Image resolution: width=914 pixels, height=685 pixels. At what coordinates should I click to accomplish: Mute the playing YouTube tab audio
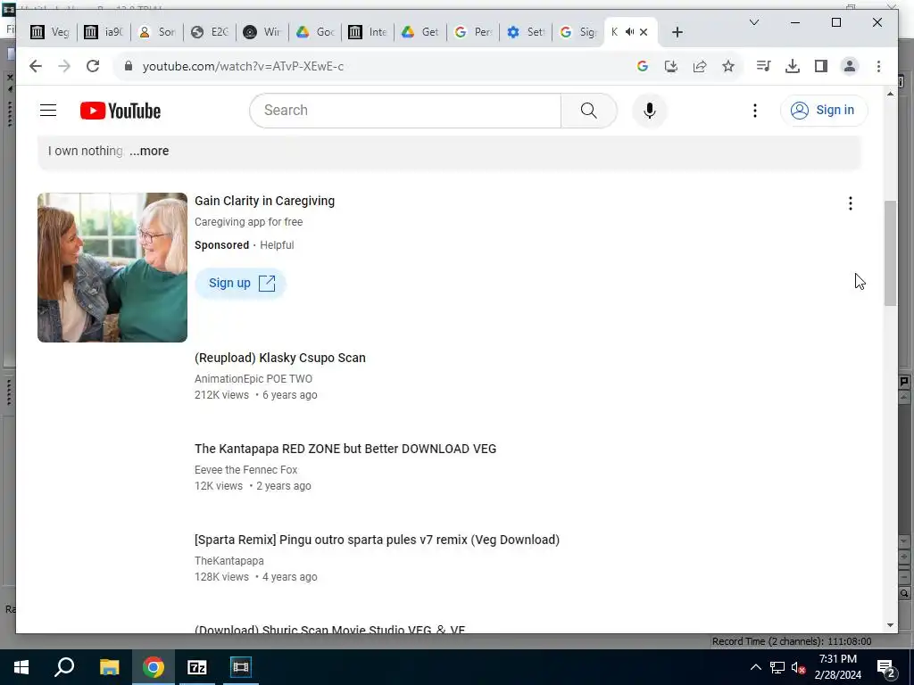629,32
